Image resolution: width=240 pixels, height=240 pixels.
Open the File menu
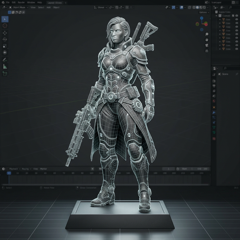coord(7,3)
